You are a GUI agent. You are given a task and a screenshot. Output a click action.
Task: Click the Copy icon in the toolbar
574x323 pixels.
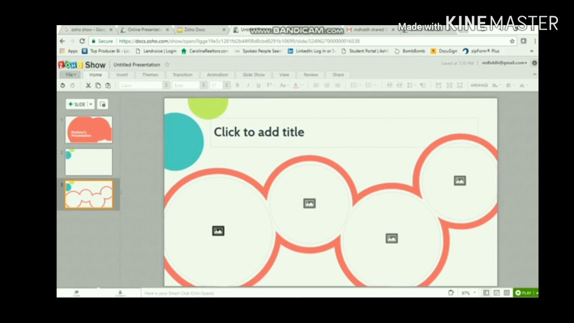click(98, 85)
